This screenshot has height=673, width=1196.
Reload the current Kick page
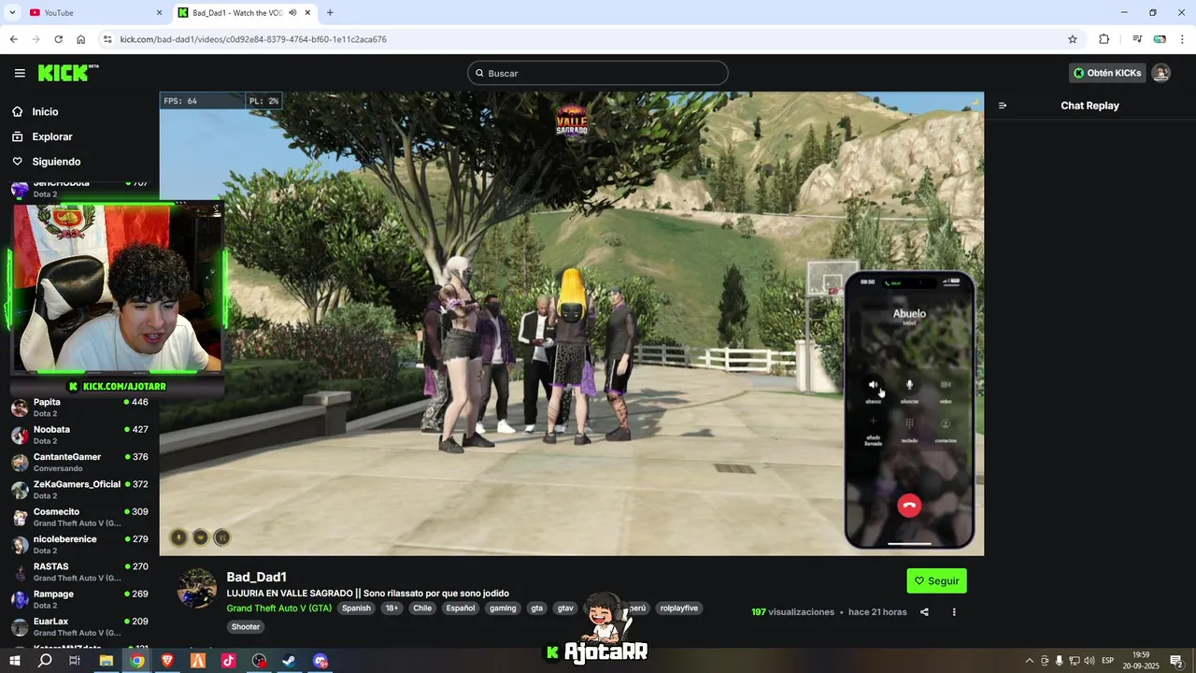[x=58, y=39]
